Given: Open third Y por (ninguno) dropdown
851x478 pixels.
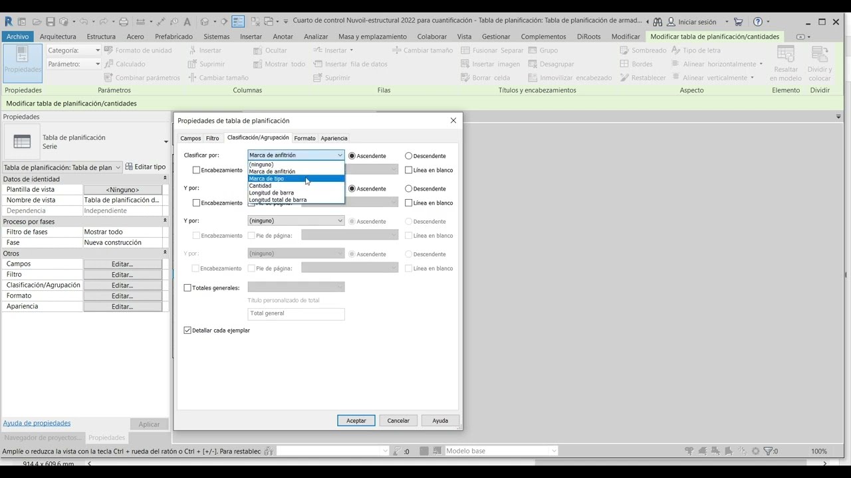Looking at the screenshot, I should 296,220.
